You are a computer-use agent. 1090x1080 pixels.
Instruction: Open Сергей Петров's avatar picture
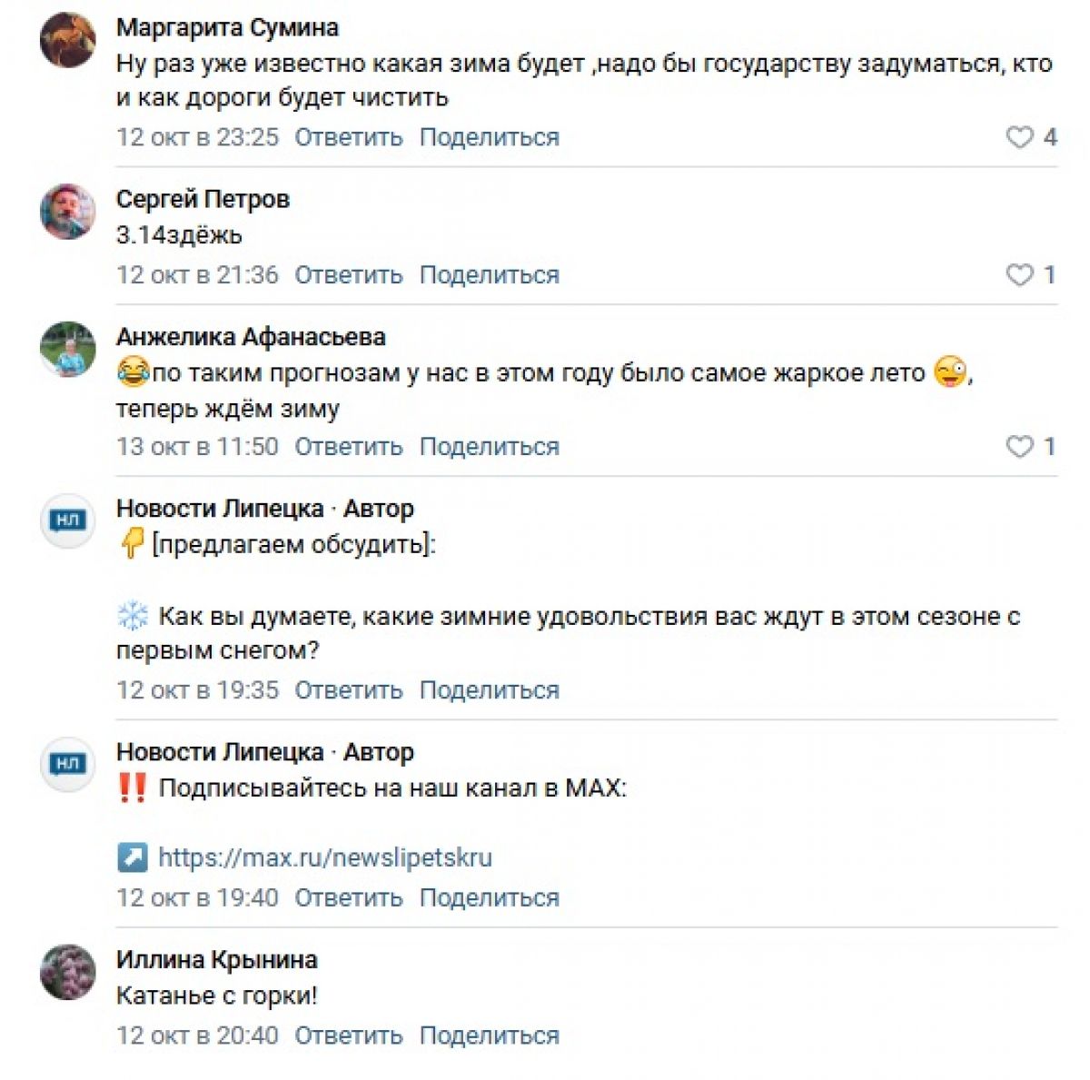pyautogui.click(x=68, y=212)
